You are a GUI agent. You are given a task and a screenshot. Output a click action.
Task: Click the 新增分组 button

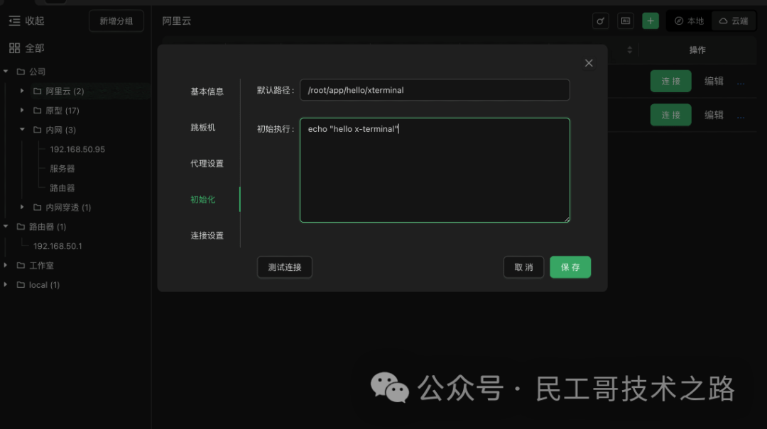pos(116,21)
